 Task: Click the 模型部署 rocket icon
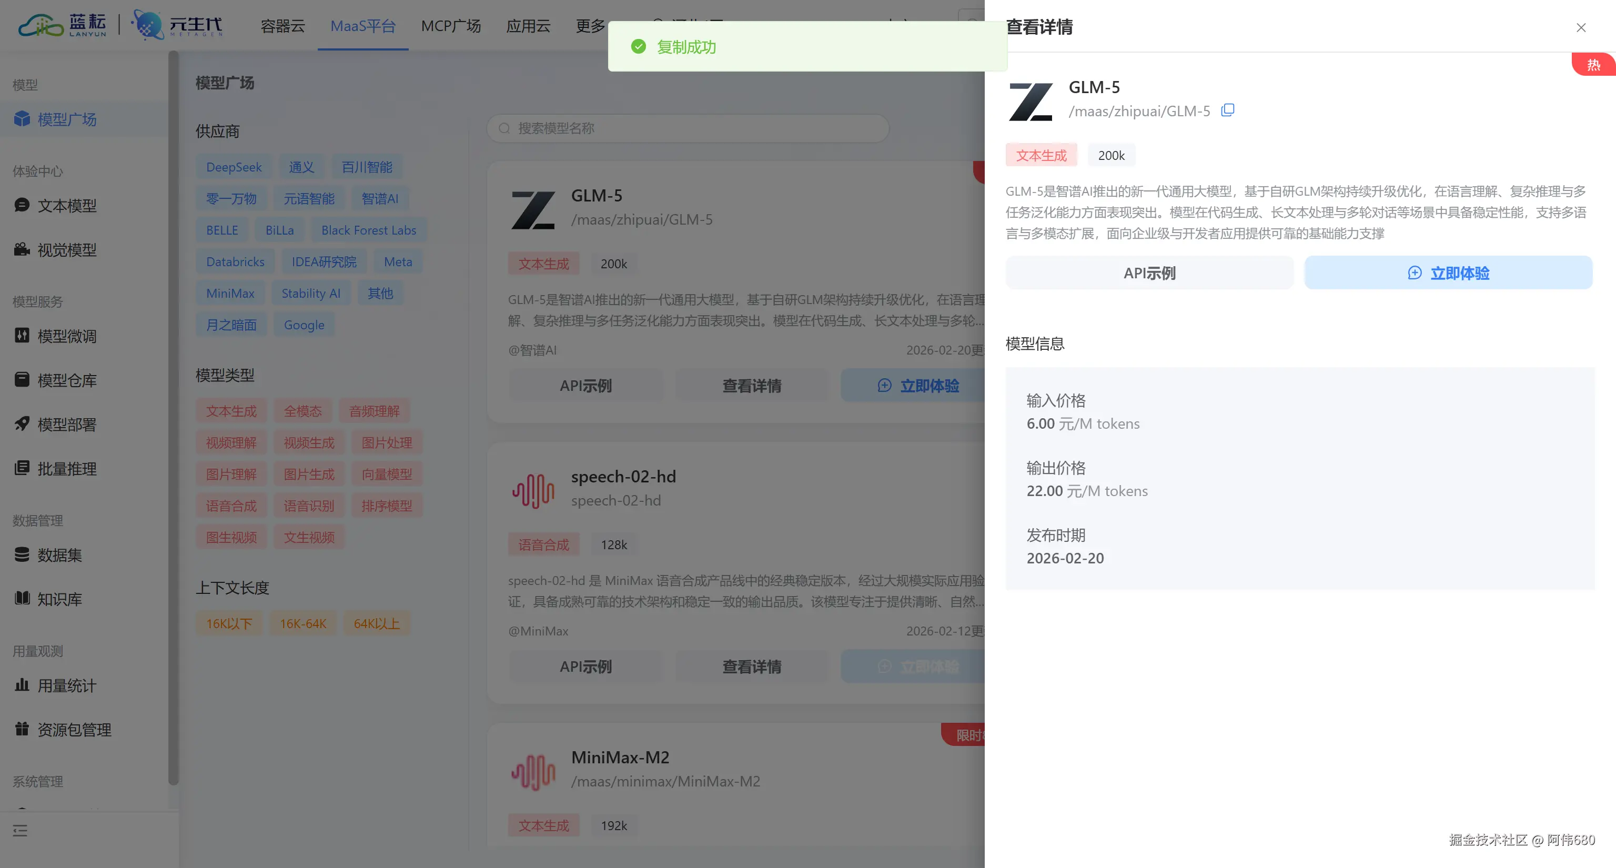click(x=22, y=424)
